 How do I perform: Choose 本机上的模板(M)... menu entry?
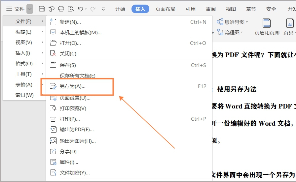[x=129, y=33]
